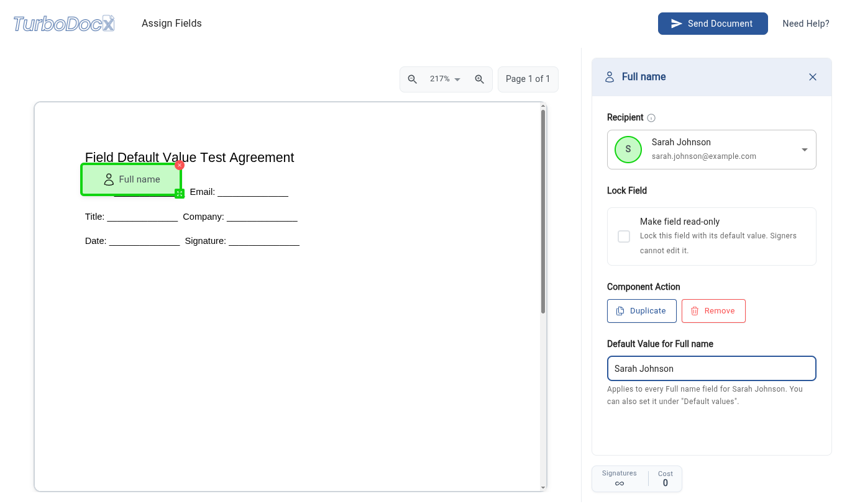This screenshot has height=504, width=842.
Task: Click the Title label in the document
Action: point(94,217)
